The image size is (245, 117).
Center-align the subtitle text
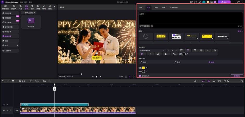click(188, 50)
